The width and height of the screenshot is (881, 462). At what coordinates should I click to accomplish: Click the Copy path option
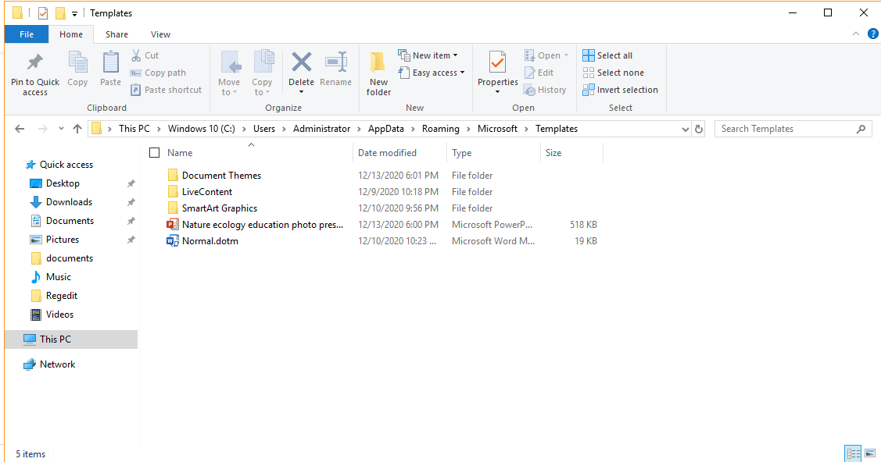158,73
